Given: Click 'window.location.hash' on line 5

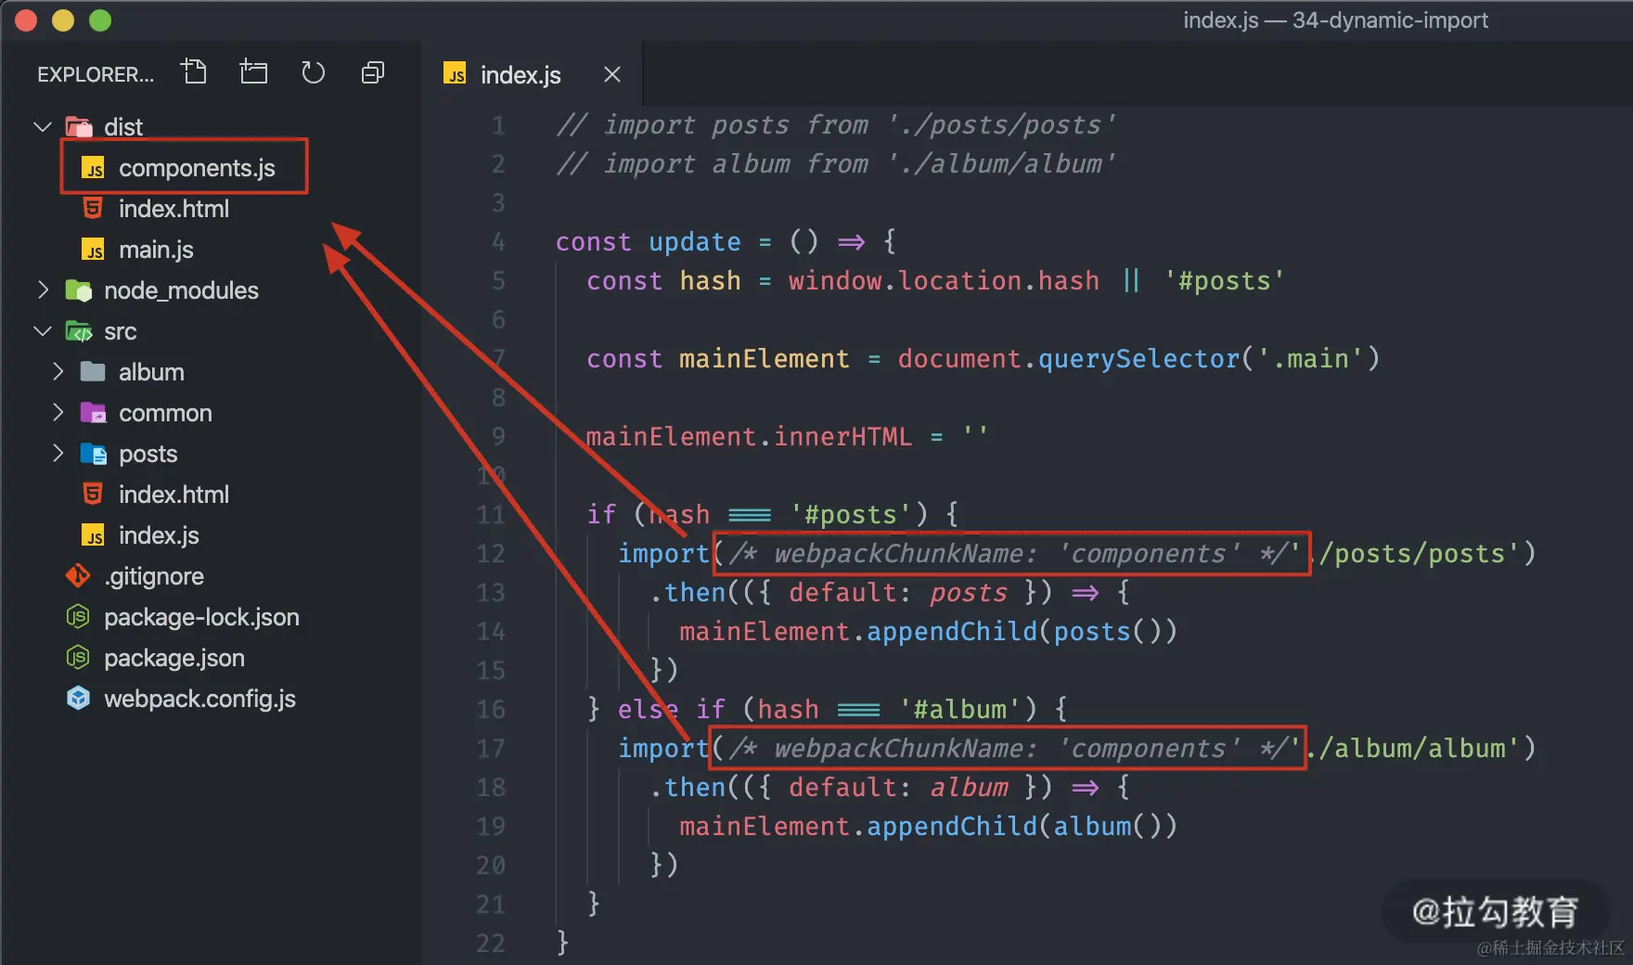Looking at the screenshot, I should (x=944, y=281).
